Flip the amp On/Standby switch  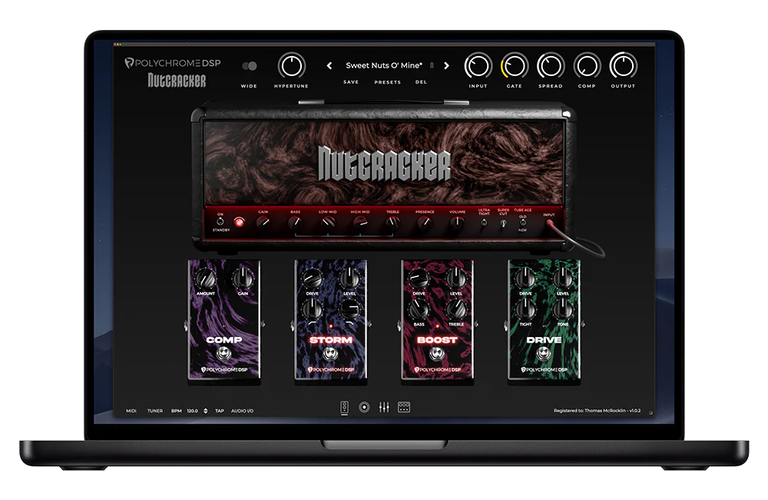click(x=220, y=221)
